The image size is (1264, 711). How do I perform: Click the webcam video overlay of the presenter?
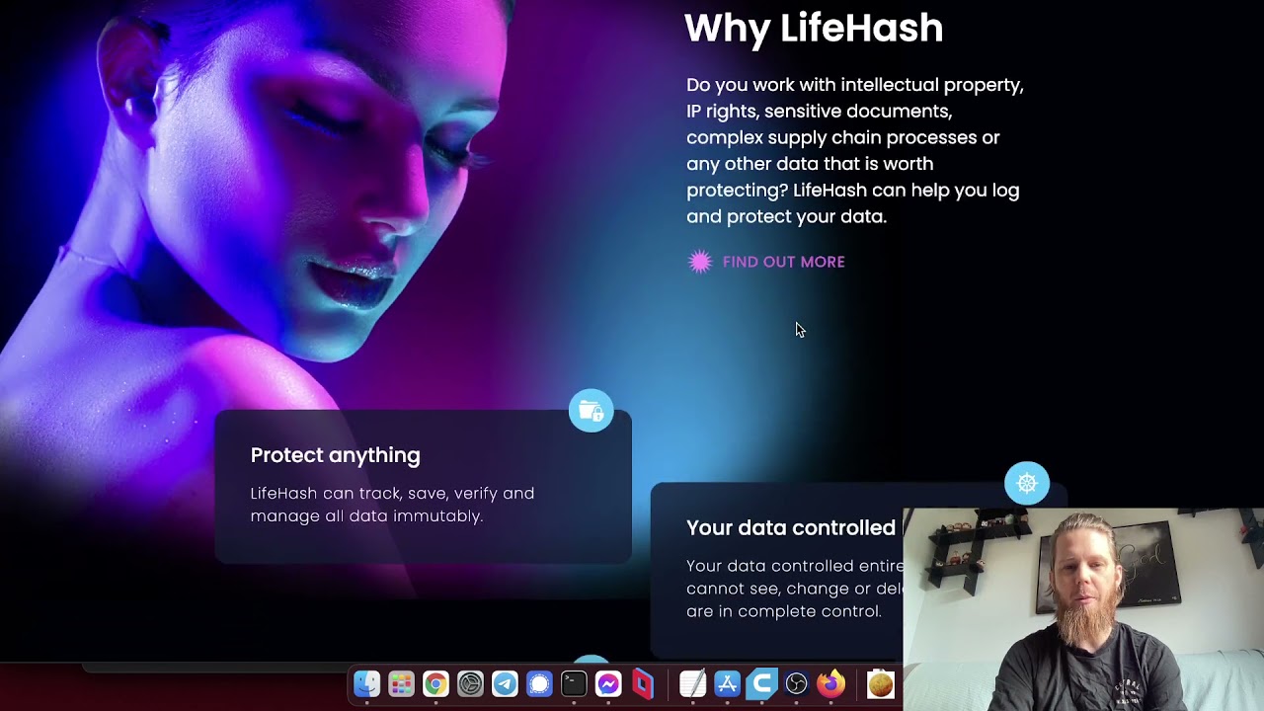point(1083,609)
